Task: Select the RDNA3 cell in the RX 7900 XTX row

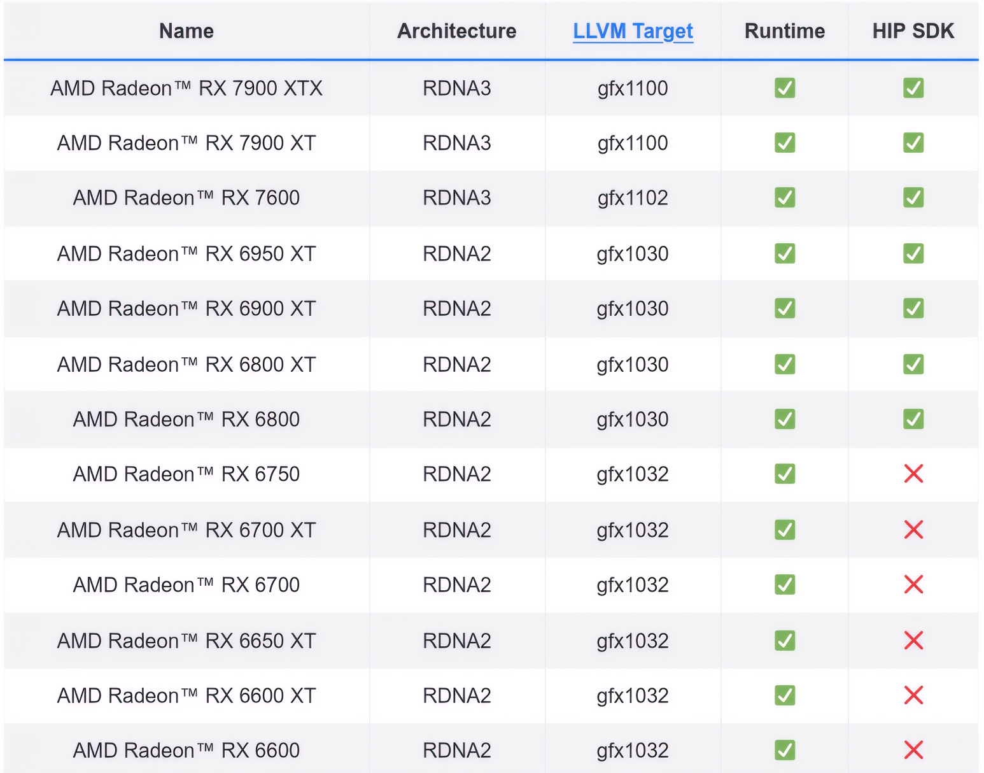Action: [x=457, y=88]
